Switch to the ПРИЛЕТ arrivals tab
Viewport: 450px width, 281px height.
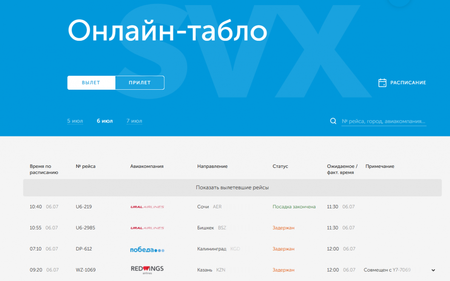coord(140,82)
